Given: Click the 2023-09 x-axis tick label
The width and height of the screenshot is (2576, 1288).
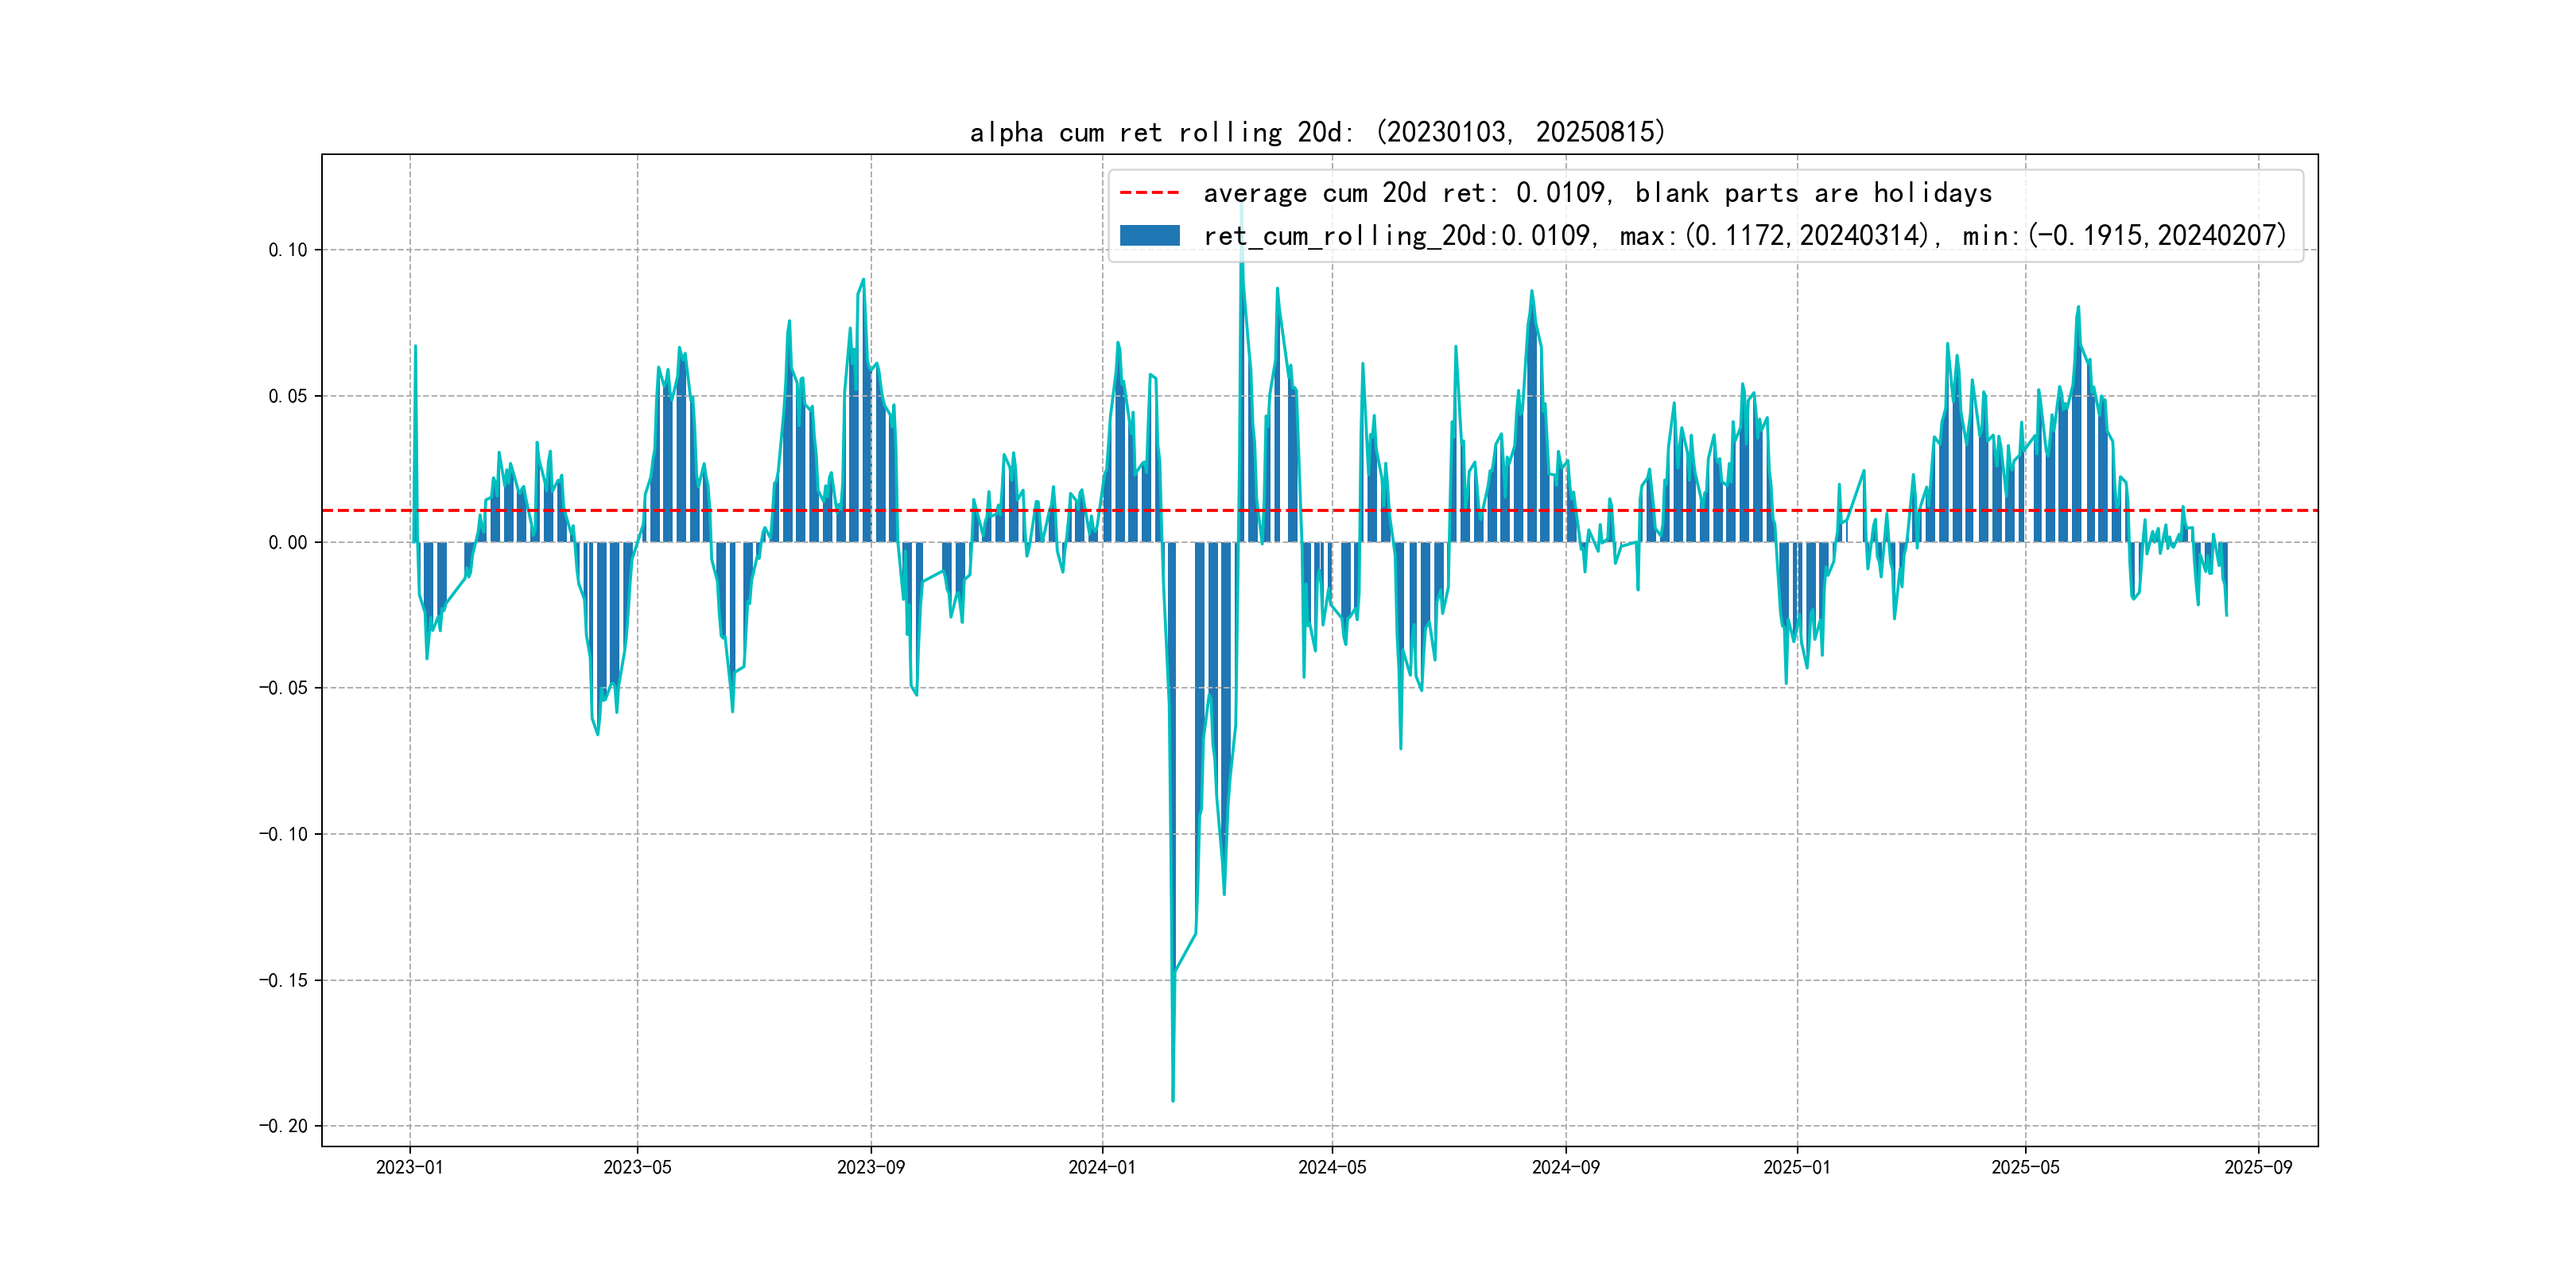Looking at the screenshot, I should [x=870, y=1167].
